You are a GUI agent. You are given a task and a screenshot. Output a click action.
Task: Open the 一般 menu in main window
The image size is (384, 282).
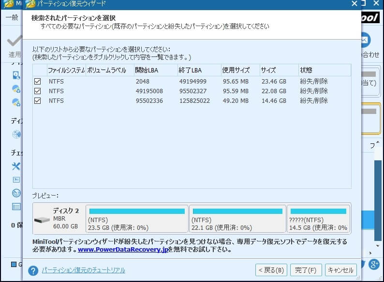click(x=12, y=17)
